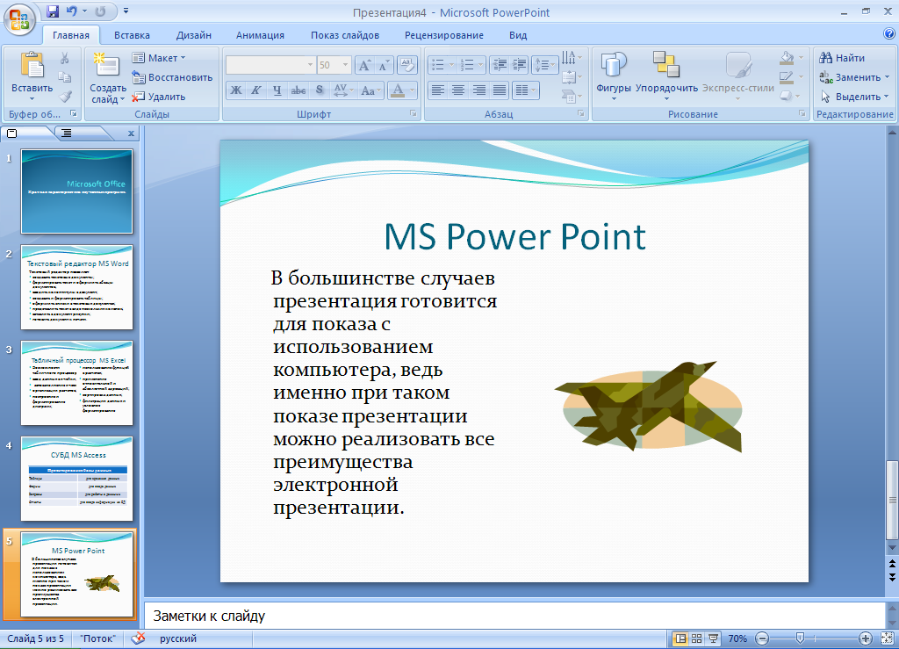Select the Microsoft Office slide 1 thumbnail
This screenshot has height=649, width=899.
click(x=77, y=191)
